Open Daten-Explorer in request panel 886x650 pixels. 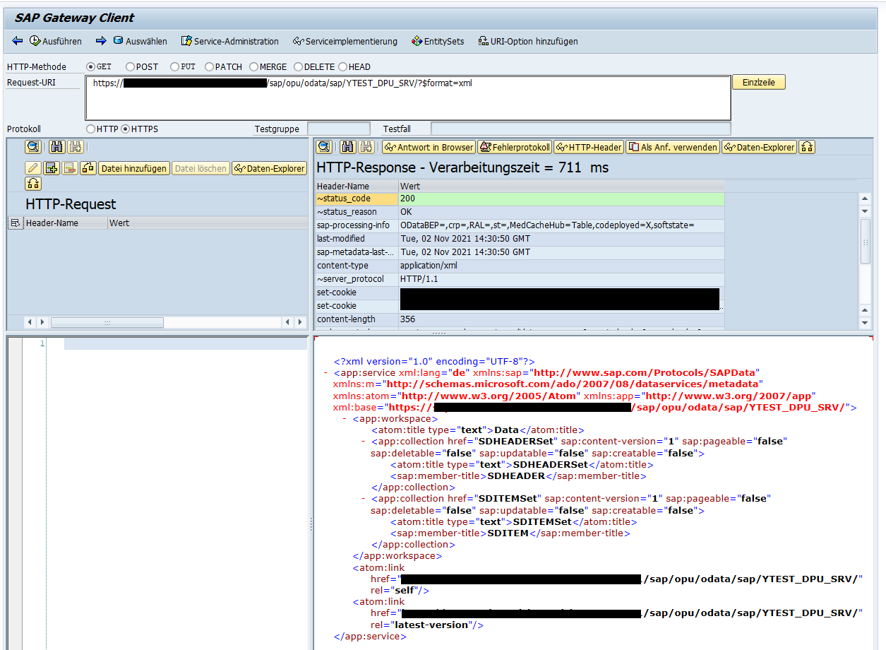tap(269, 168)
